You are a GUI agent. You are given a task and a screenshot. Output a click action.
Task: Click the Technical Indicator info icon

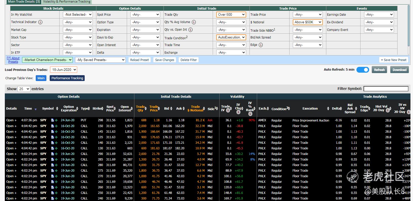40,22
